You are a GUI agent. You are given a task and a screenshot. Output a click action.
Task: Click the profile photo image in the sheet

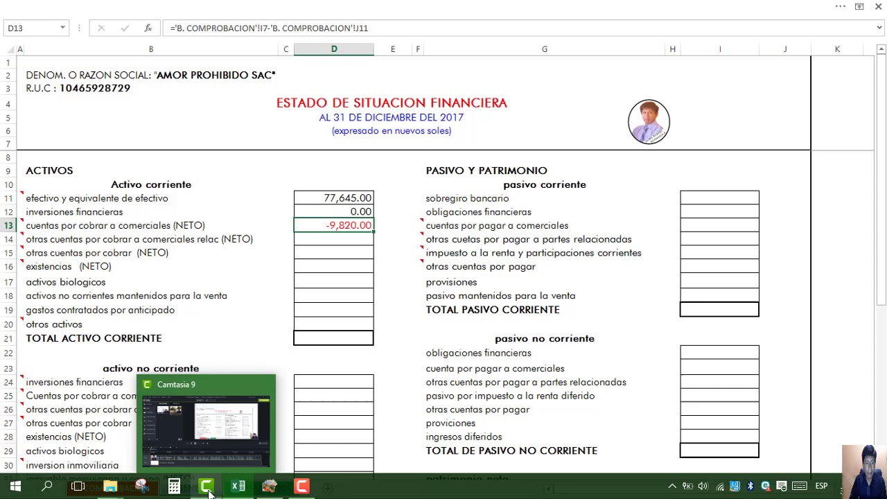coord(649,122)
